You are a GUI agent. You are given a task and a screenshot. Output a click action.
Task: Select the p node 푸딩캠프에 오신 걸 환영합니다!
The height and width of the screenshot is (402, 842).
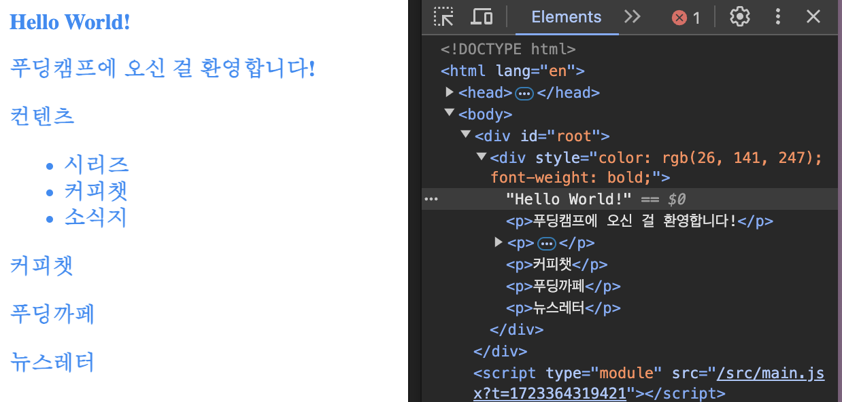(639, 221)
